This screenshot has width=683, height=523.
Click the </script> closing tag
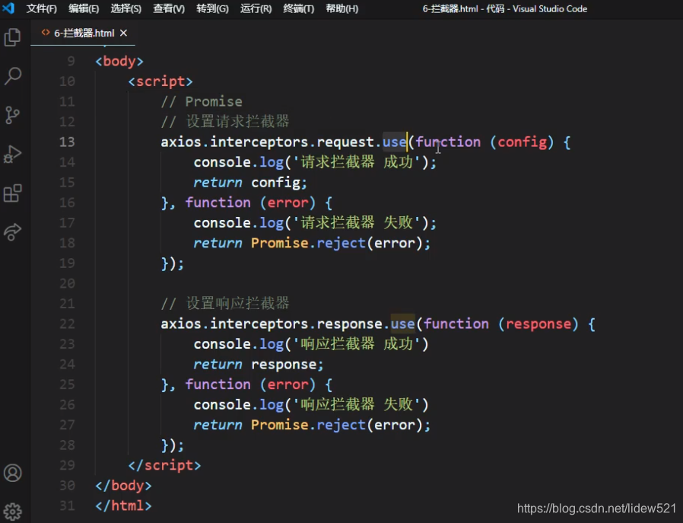[164, 465]
